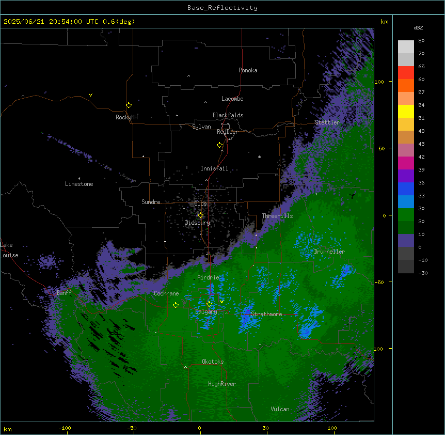The height and width of the screenshot is (435, 445).
Task: Select the blue 36-33 dBZ legend swatch
Action: click(406, 189)
